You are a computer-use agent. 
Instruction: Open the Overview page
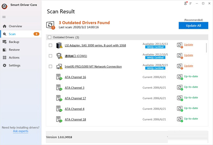pyautogui.click(x=21, y=26)
